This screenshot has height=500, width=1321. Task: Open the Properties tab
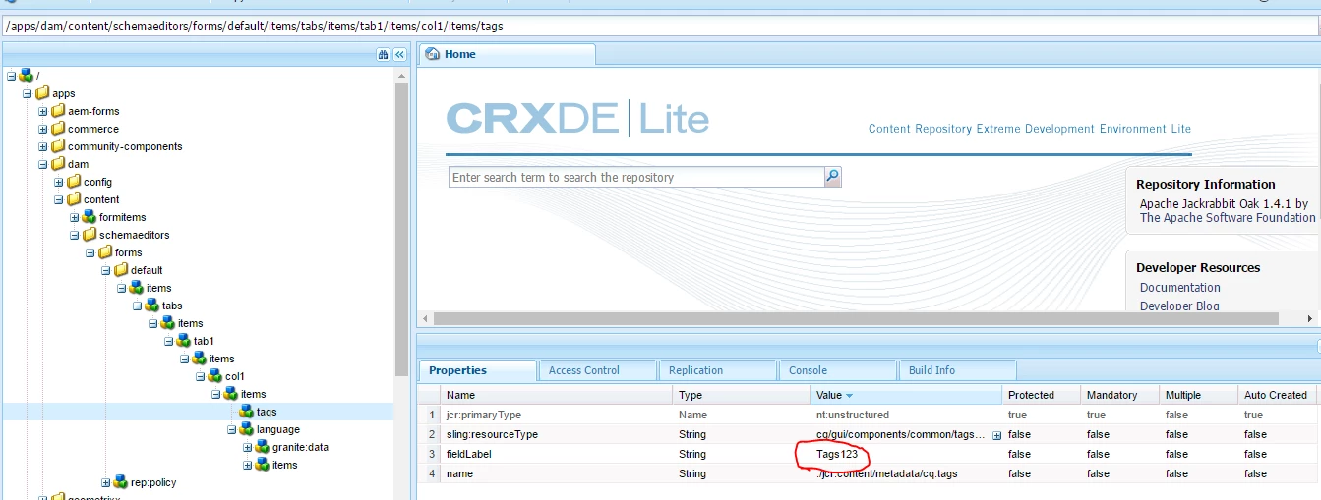point(477,370)
